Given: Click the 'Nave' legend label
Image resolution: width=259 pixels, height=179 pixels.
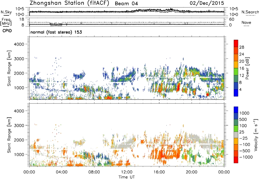Looking at the screenshot, I should (246, 22).
